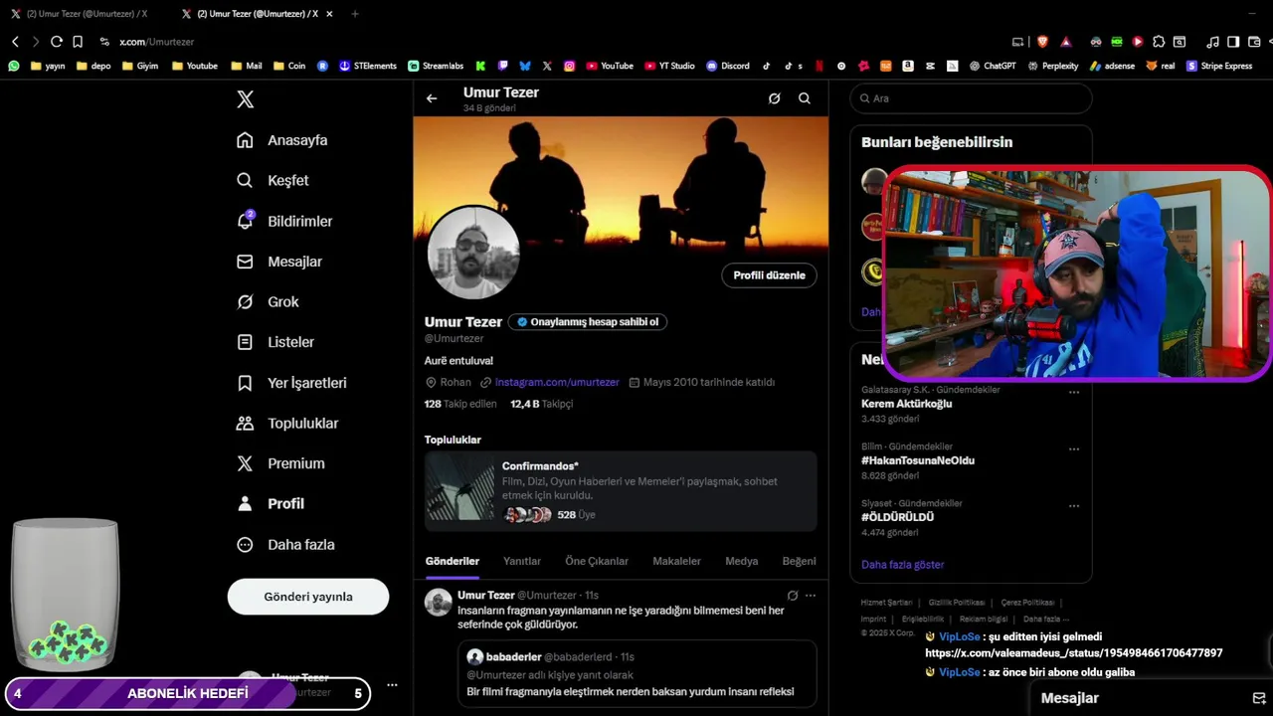Click search icon in profile header
Viewport: 1273px width, 716px height.
pos(805,98)
